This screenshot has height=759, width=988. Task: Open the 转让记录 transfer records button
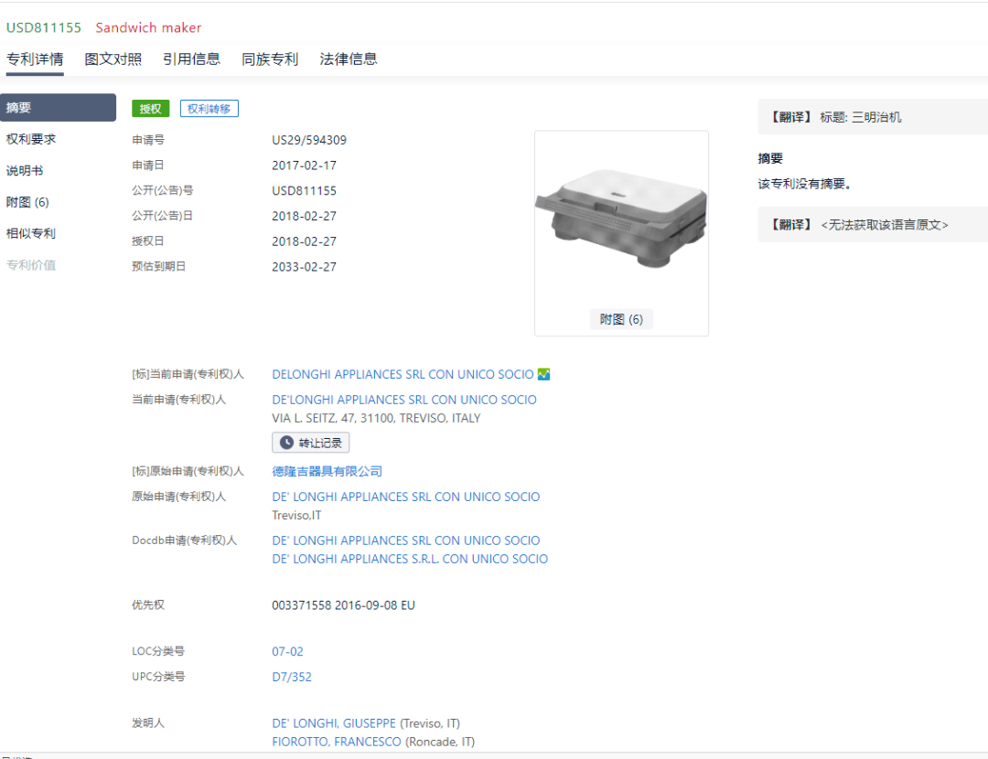click(311, 443)
